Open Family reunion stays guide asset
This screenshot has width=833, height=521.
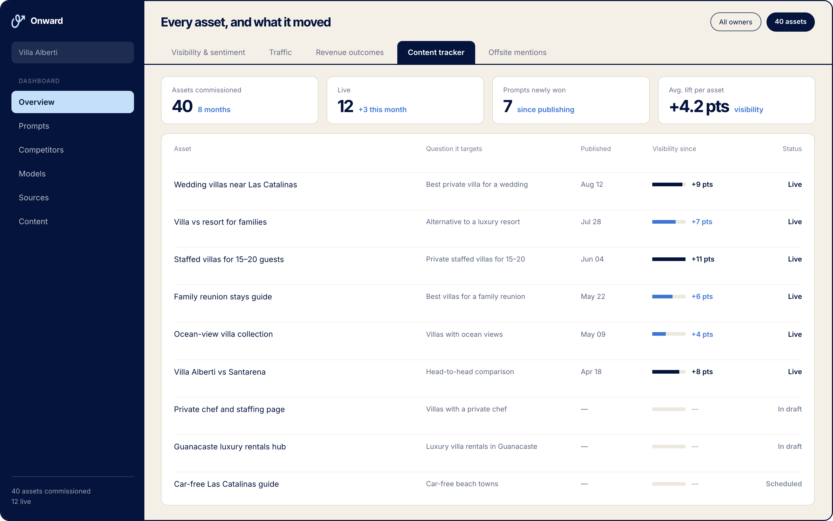coord(223,297)
